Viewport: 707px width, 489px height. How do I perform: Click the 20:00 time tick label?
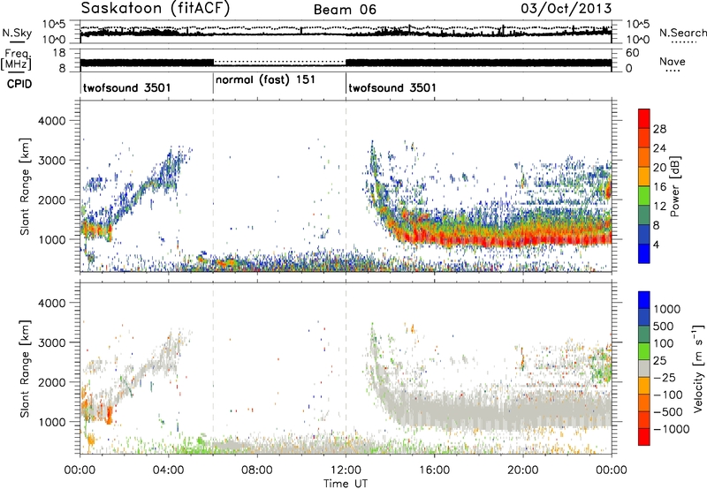[x=523, y=470]
